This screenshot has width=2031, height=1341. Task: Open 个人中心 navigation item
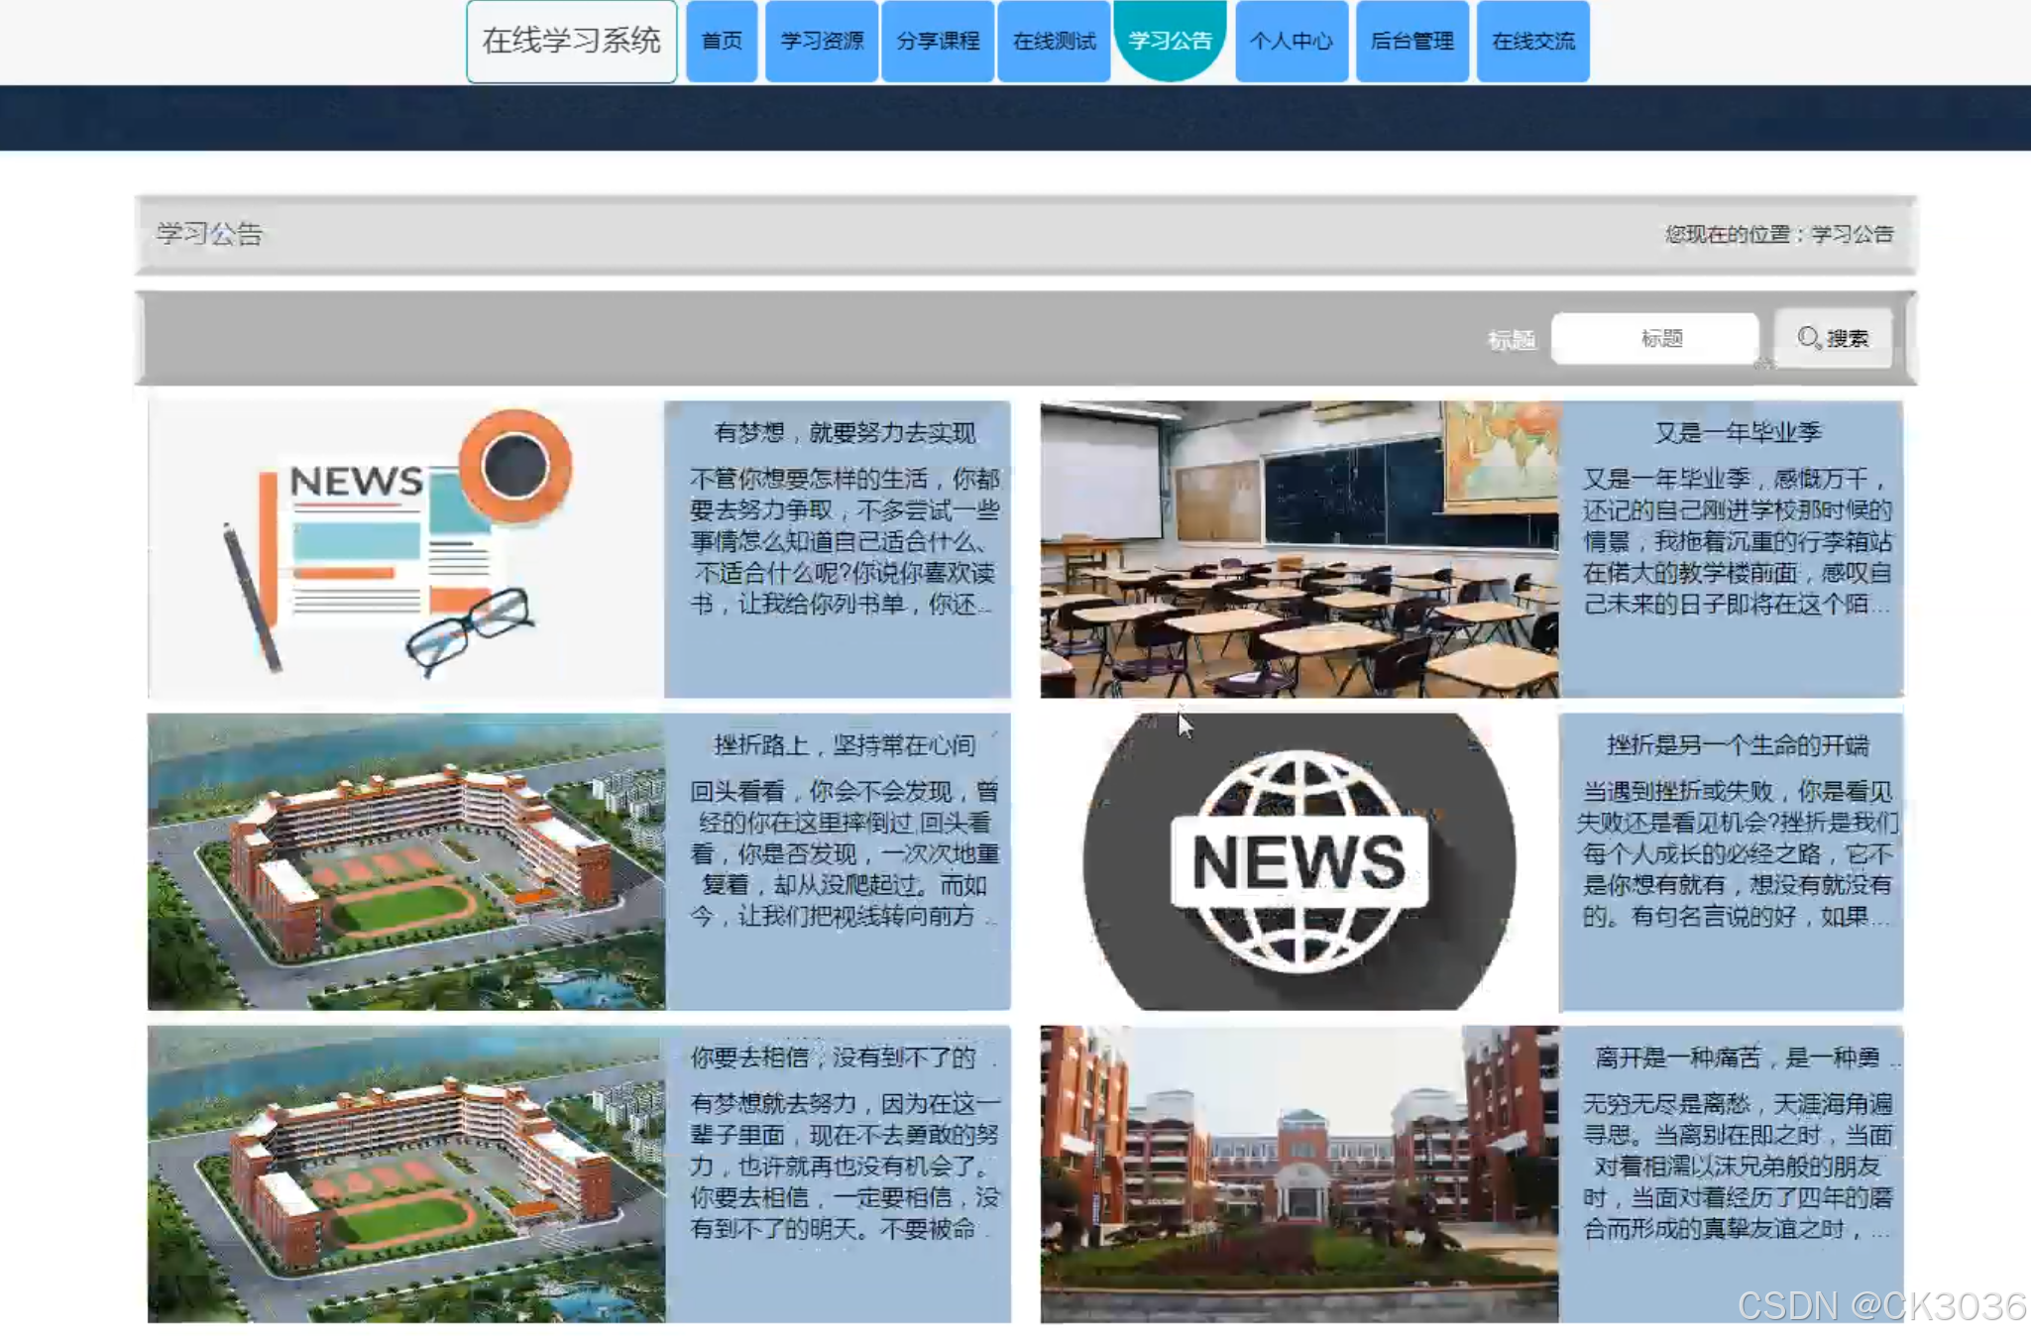pos(1292,41)
